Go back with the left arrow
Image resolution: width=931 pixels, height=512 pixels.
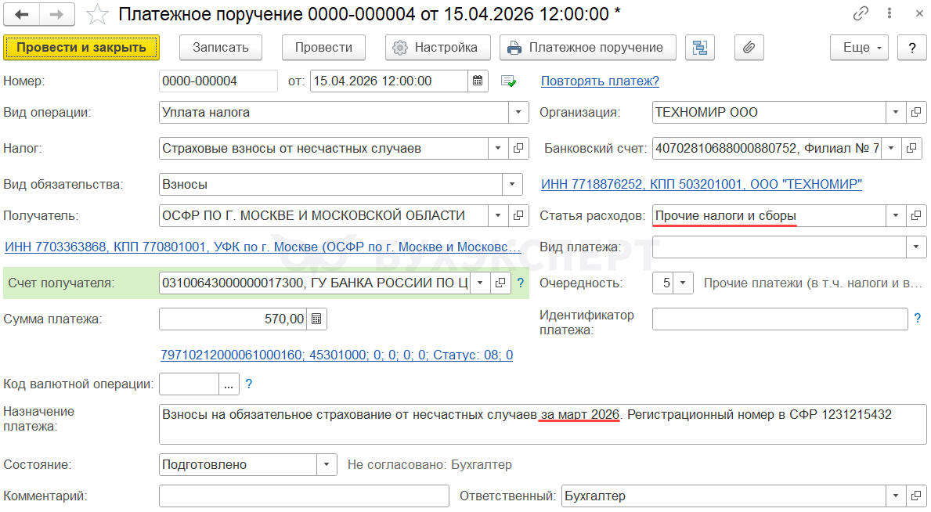21,14
